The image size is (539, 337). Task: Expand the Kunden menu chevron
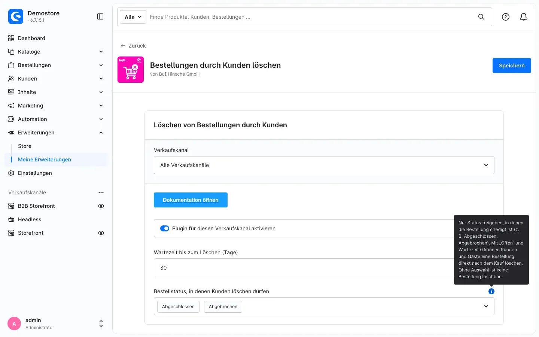(101, 79)
